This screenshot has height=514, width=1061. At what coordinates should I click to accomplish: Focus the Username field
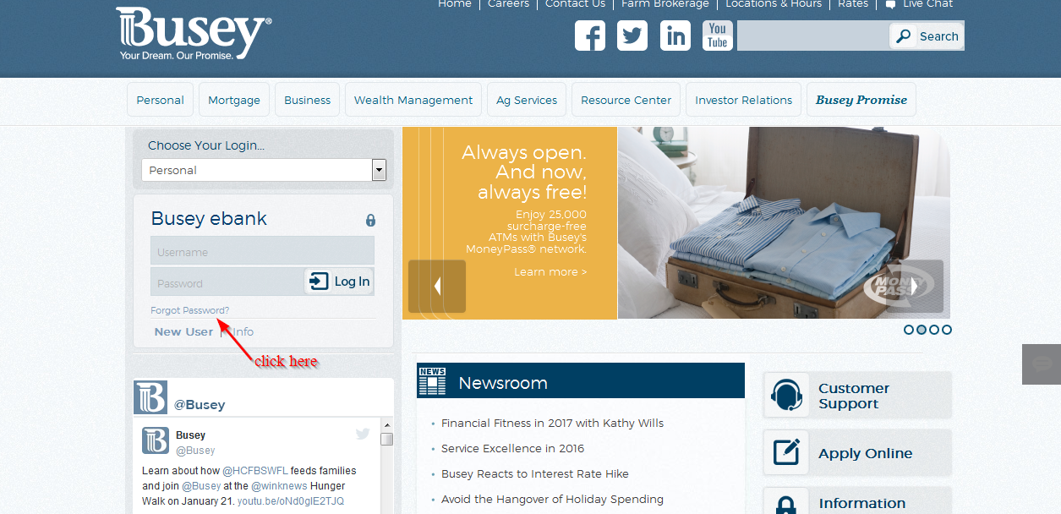(x=262, y=251)
